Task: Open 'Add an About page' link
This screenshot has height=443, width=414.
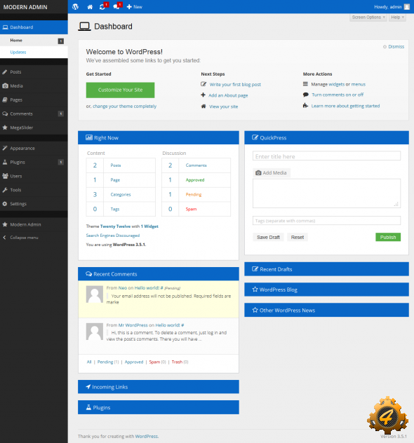Action: (x=228, y=95)
